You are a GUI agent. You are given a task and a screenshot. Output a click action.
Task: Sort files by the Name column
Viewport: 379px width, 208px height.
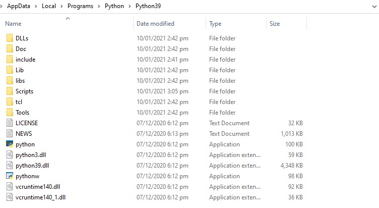(14, 24)
